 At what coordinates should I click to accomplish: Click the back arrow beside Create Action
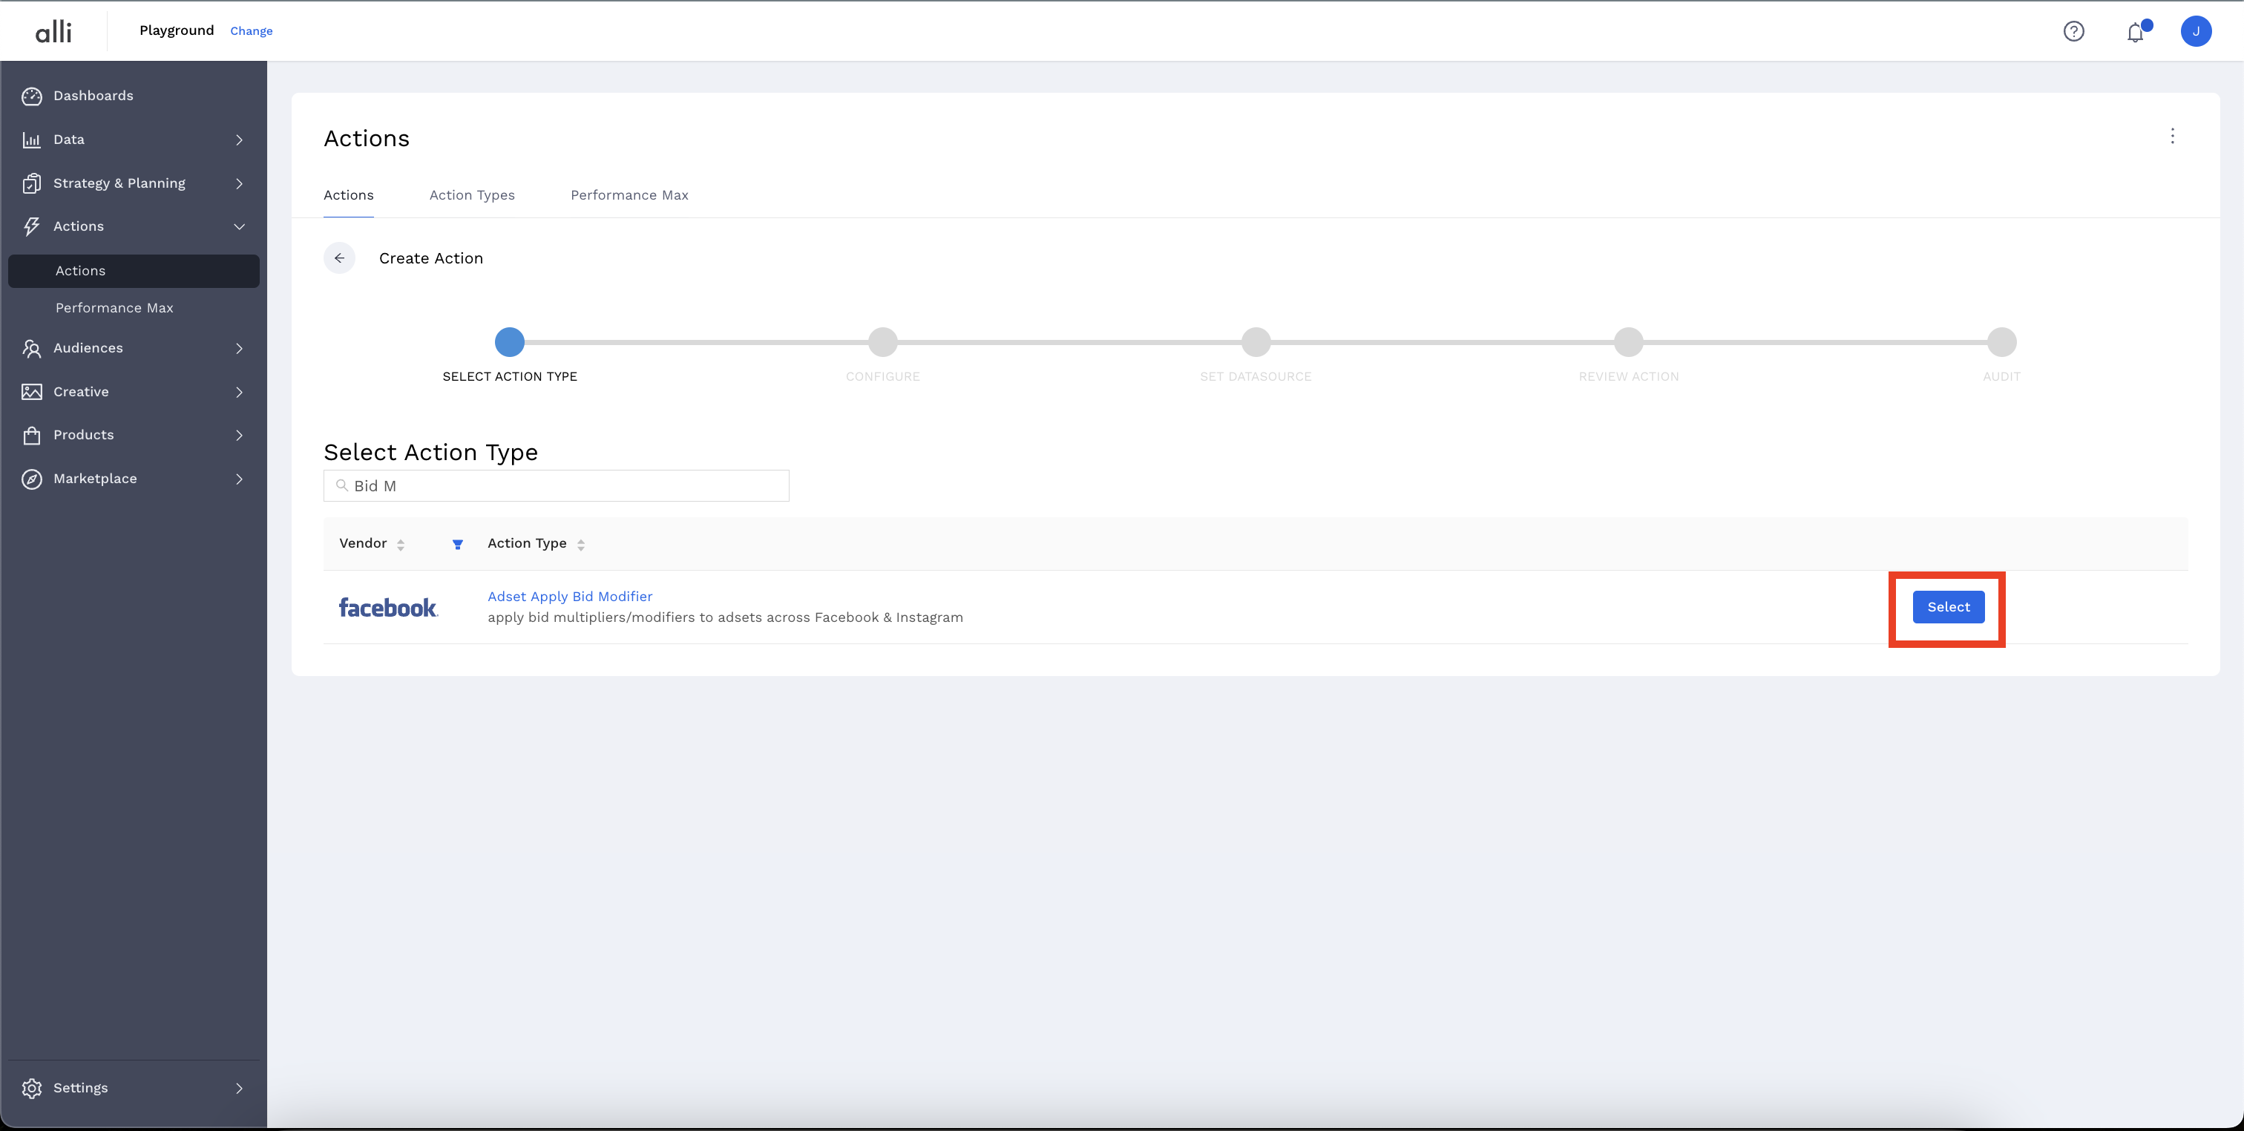(x=340, y=258)
